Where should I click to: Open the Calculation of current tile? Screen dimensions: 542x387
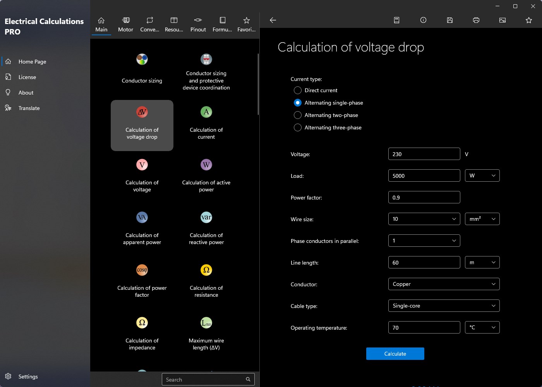tap(206, 125)
